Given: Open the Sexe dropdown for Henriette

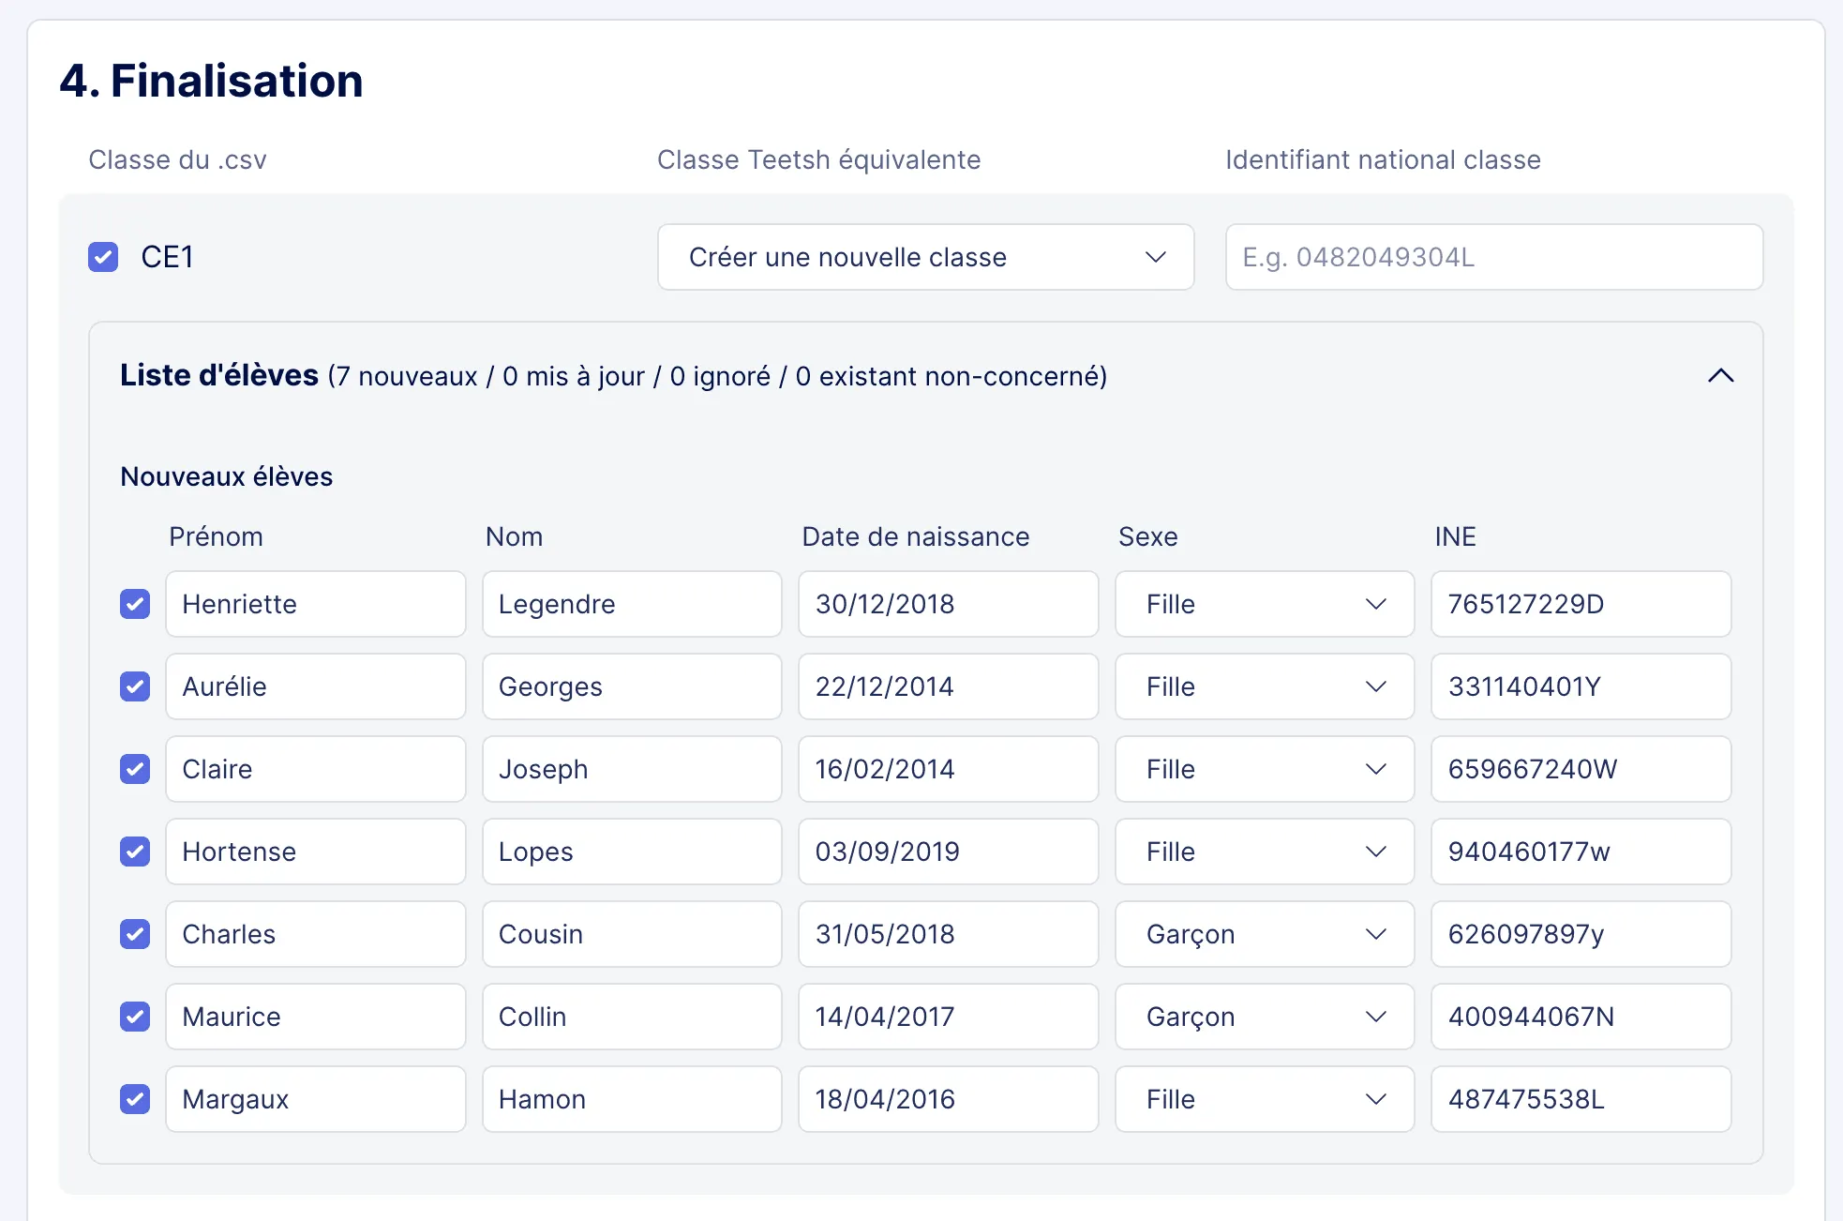Looking at the screenshot, I should point(1265,604).
